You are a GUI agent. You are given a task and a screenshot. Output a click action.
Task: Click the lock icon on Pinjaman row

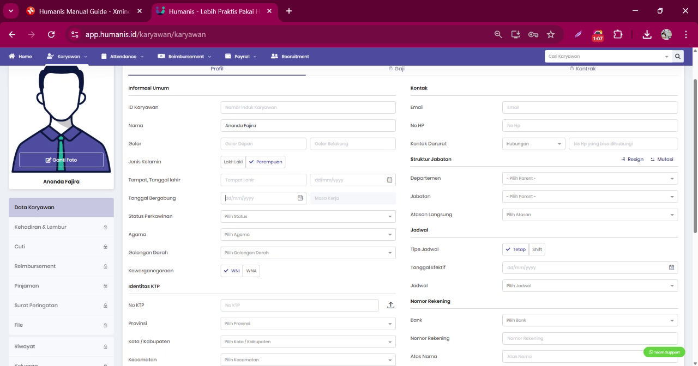pos(105,286)
